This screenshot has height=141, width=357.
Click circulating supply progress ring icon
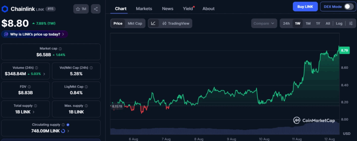[63, 131]
